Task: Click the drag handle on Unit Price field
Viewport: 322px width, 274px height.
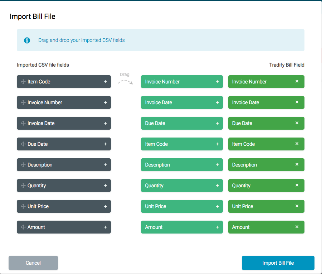Action: [23, 206]
